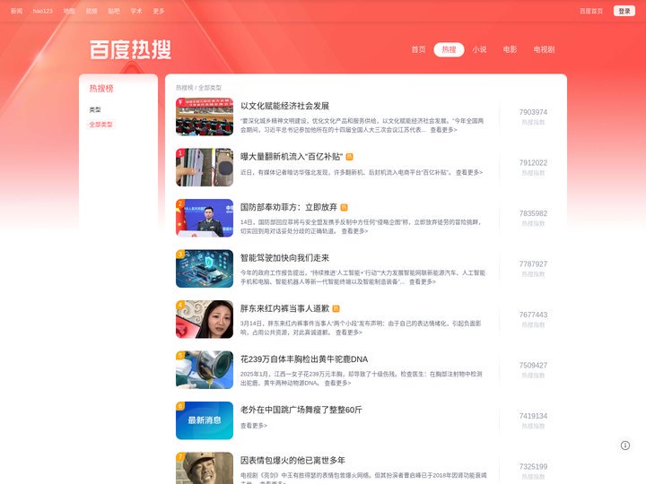The height and width of the screenshot is (484, 646).
Task: Go to 百度首页 link
Action: tap(591, 11)
